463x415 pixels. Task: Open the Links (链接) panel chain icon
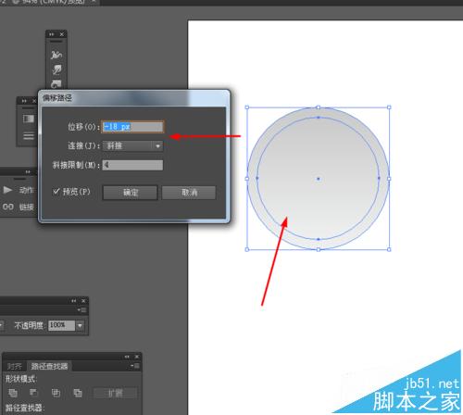(7, 207)
